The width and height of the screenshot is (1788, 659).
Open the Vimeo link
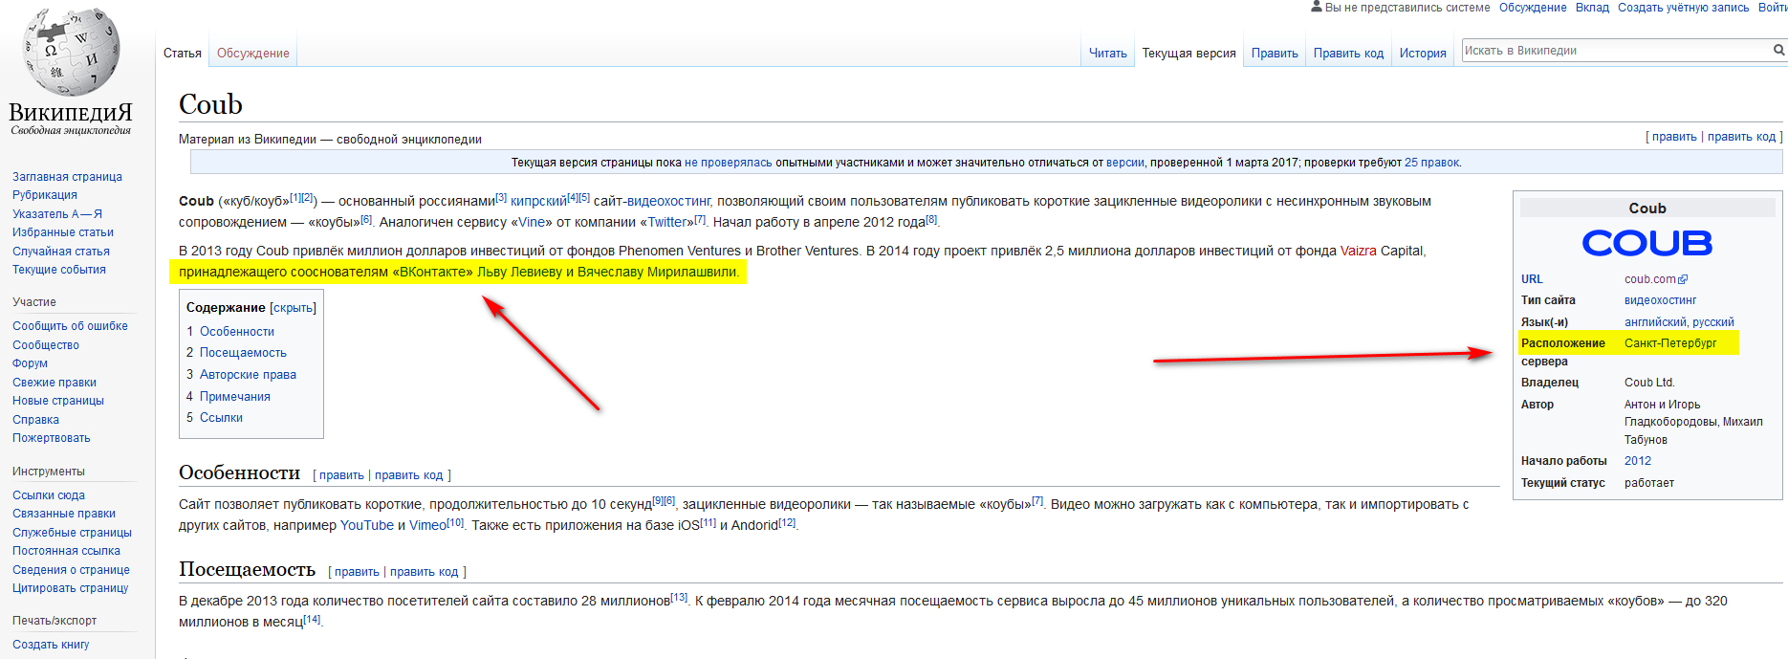pyautogui.click(x=427, y=525)
